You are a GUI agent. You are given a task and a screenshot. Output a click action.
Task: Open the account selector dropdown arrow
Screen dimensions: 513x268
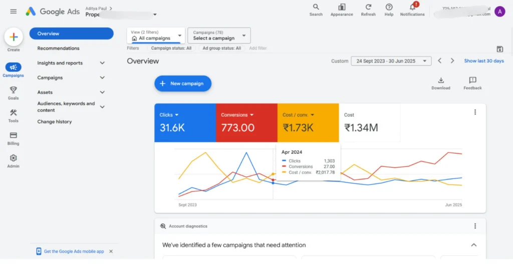click(155, 14)
